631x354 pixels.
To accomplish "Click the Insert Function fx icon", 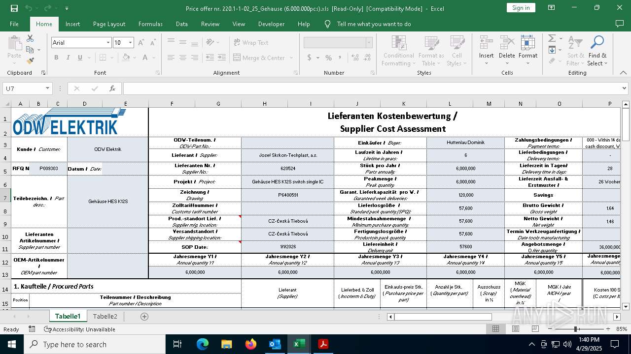I will pyautogui.click(x=112, y=88).
